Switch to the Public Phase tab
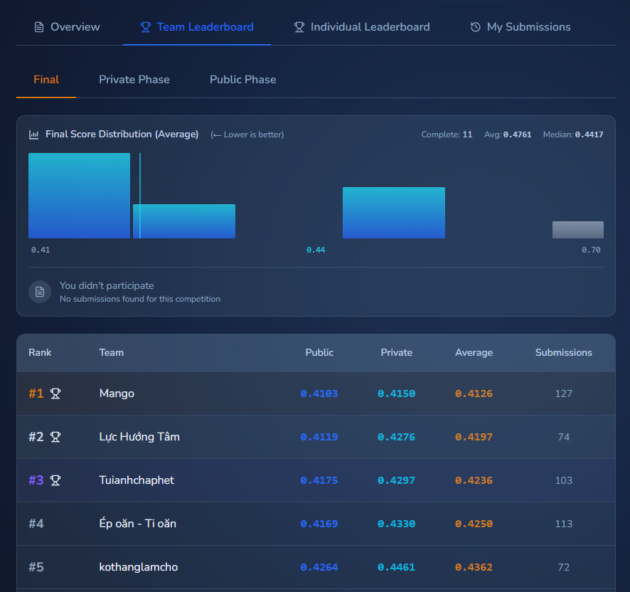Viewport: 630px width, 592px height. pyautogui.click(x=242, y=80)
